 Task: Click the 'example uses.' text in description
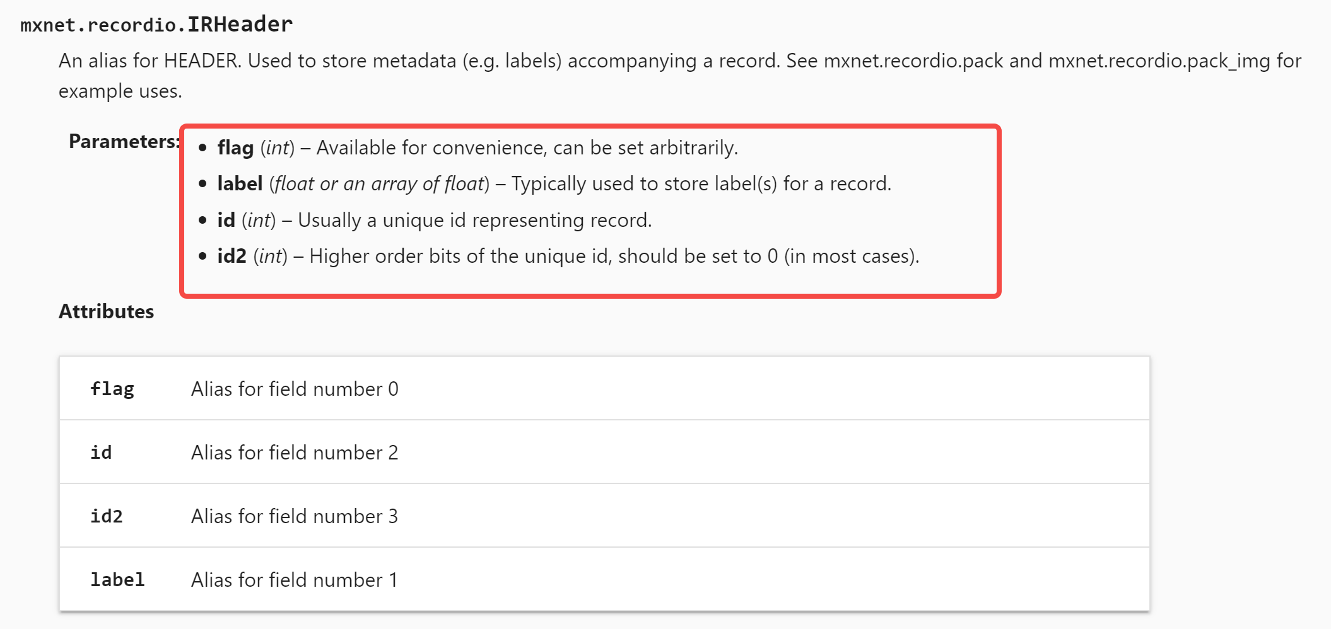(x=120, y=91)
